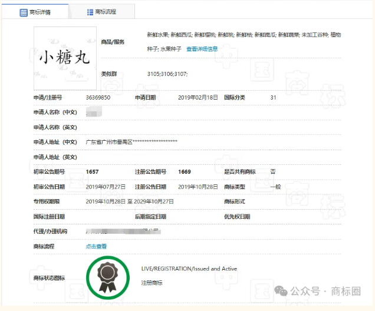
Task: Click the international class value 31
Action: 273,97
